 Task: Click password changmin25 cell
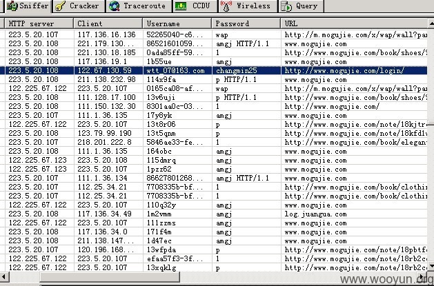point(246,70)
